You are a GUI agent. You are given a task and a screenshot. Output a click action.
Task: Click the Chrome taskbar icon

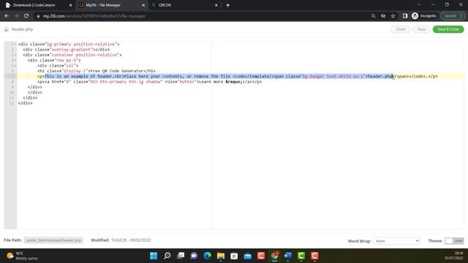tap(275, 256)
